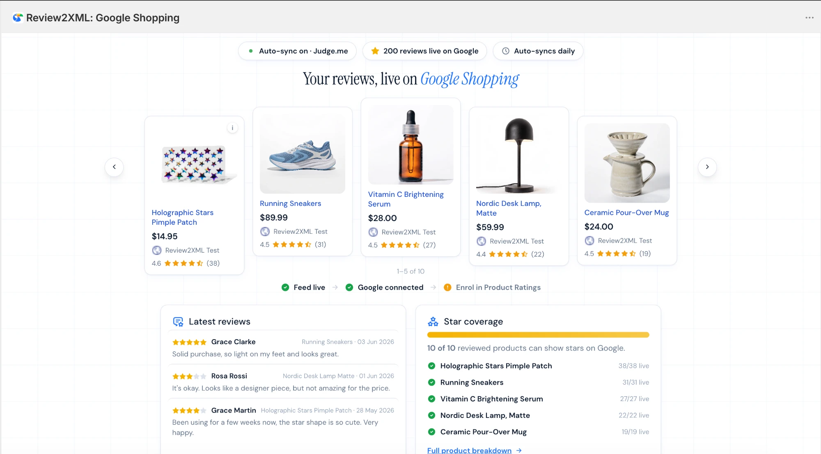Open Ceramic Pour-Over Mug title
The image size is (821, 454).
click(x=626, y=212)
